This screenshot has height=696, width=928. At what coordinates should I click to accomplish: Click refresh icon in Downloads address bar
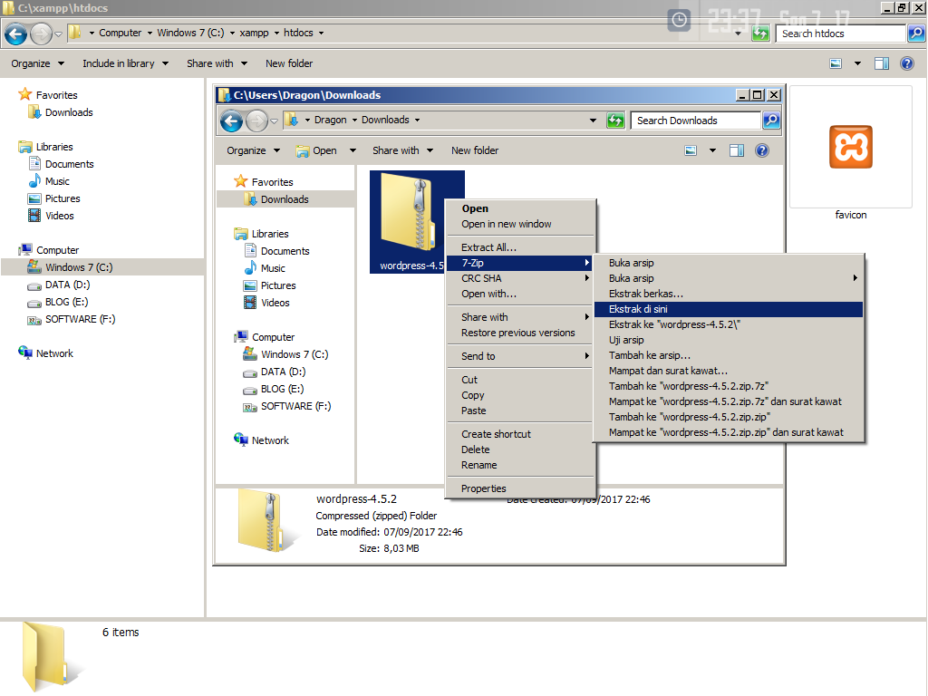click(615, 121)
